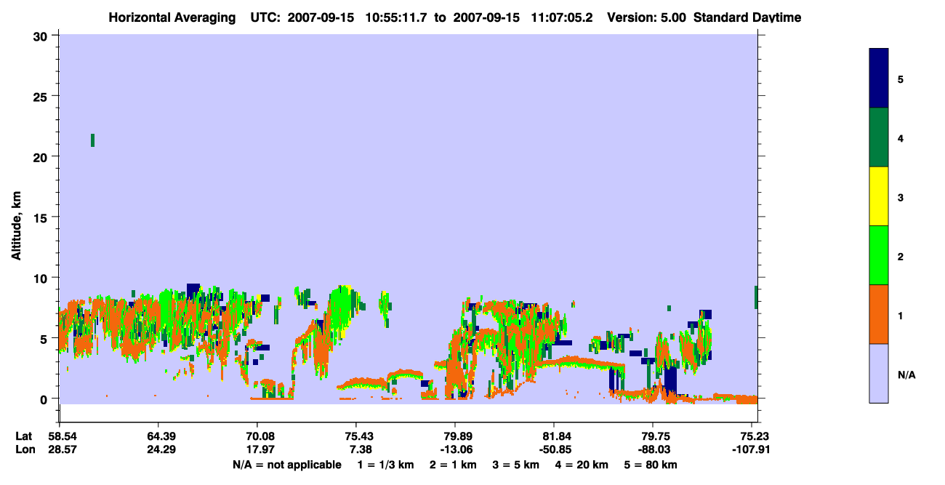Click the '3 = 5 km' legend entry
Image resolution: width=945 pixels, height=485 pixels.
tap(517, 465)
